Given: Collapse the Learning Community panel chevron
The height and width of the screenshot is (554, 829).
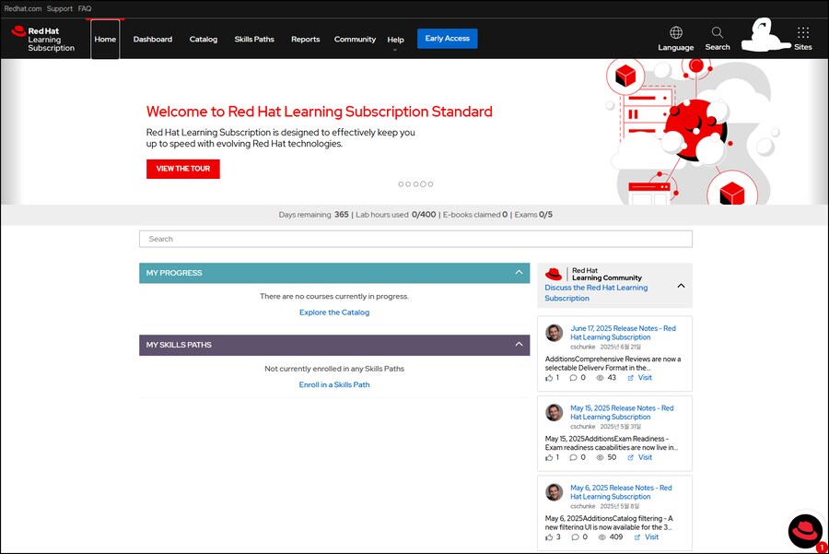Looking at the screenshot, I should pyautogui.click(x=681, y=286).
